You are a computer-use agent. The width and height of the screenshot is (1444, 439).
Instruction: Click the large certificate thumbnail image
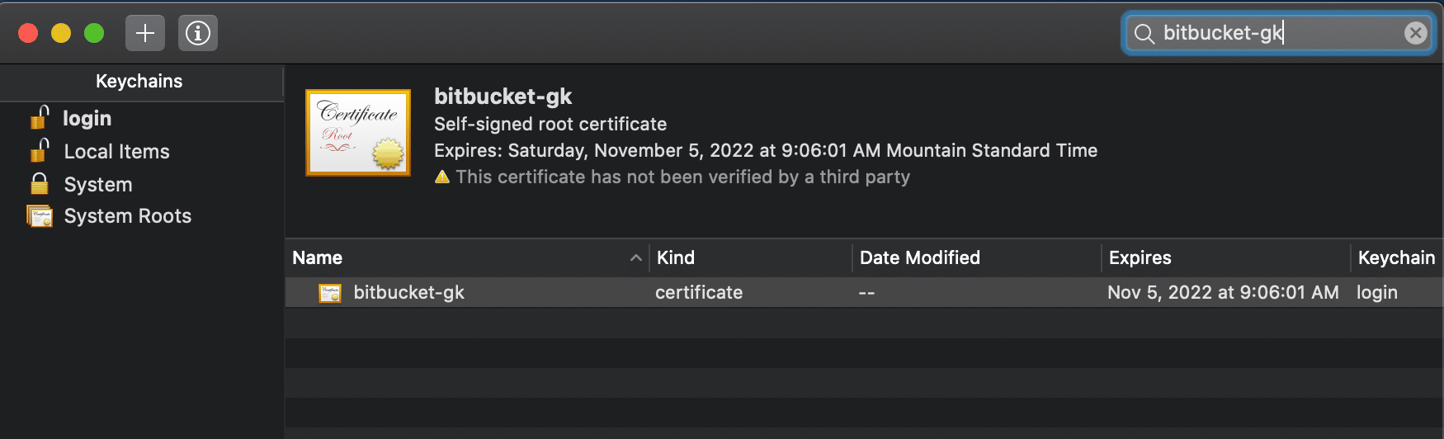click(358, 132)
